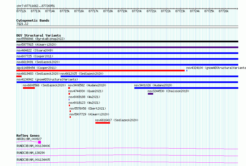
Task: Click the 87726k ruler tick label
Action: pos(224,11)
